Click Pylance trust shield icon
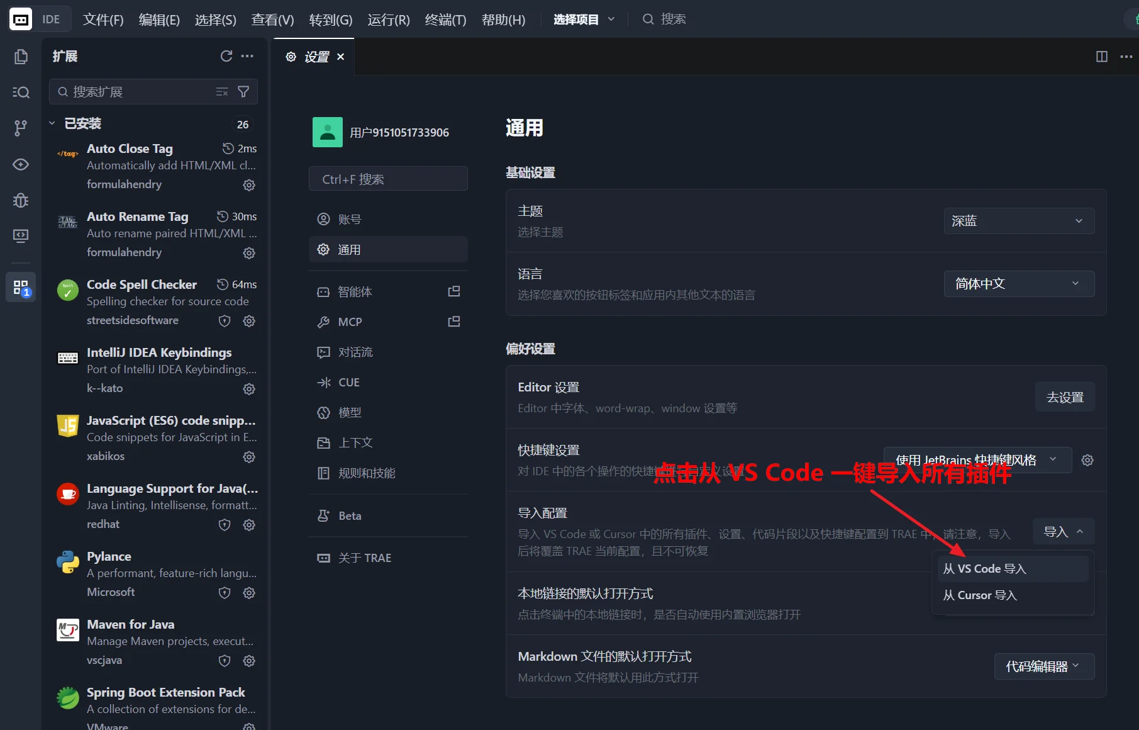This screenshot has height=730, width=1139. (225, 593)
